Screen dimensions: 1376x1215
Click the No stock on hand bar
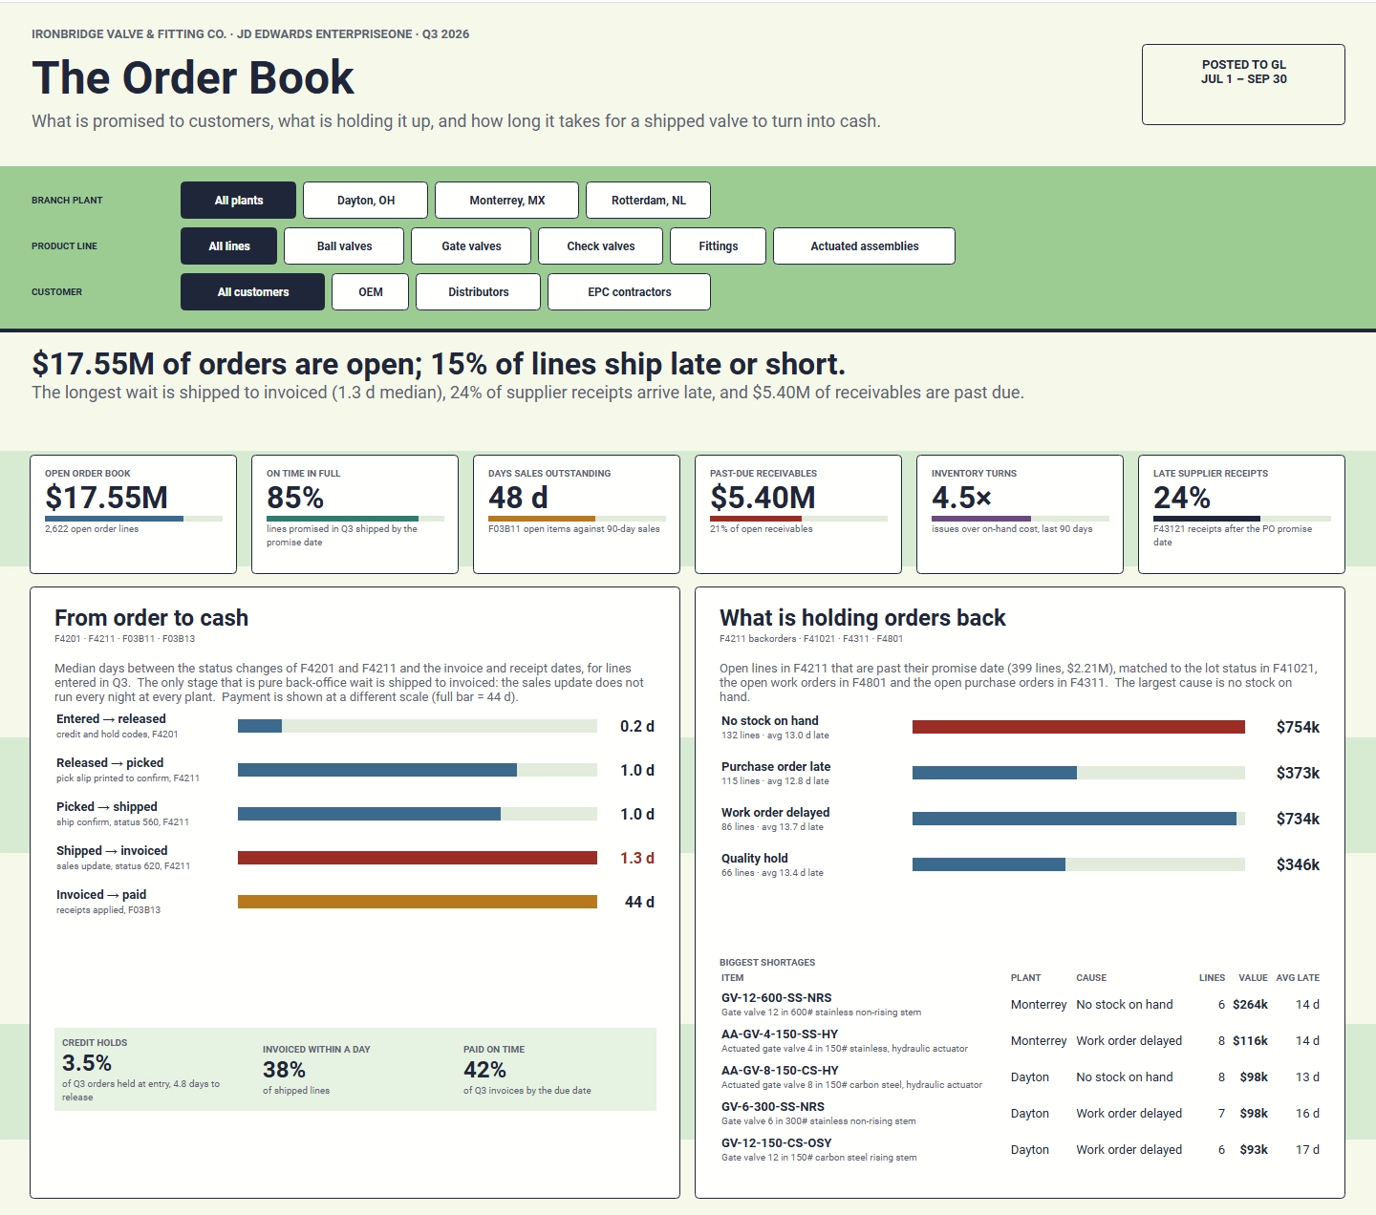1079,727
